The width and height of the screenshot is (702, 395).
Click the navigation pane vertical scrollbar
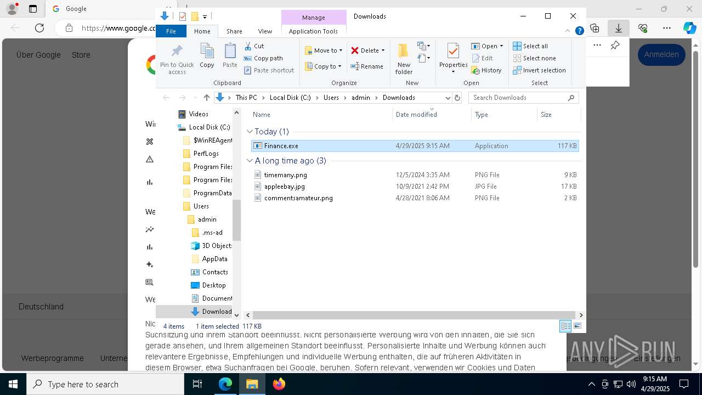[237, 219]
